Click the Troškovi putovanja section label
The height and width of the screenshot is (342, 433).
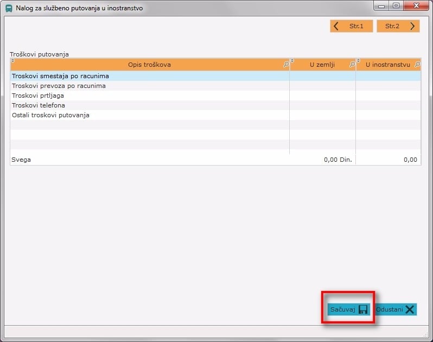[39, 54]
